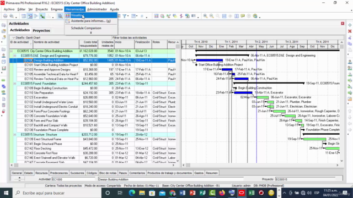This screenshot has width=353, height=198.
Task: Select activity EC139 Erect Structural Frame row
Action: (x=92, y=139)
